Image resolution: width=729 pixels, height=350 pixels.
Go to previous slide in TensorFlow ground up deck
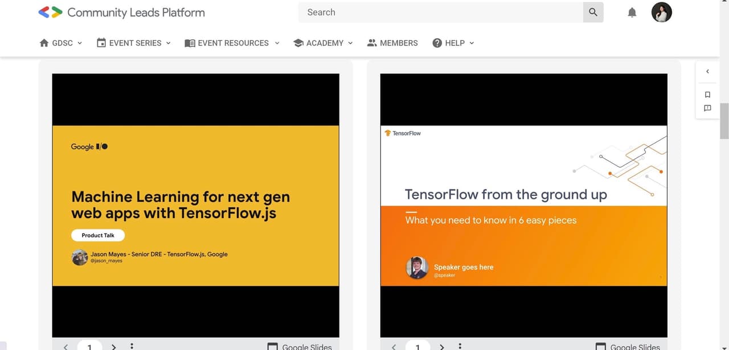(x=394, y=347)
